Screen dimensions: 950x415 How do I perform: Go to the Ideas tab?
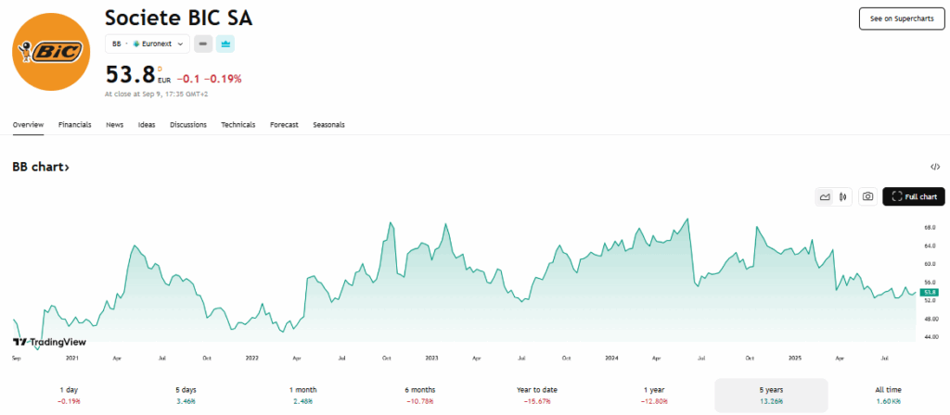click(147, 125)
